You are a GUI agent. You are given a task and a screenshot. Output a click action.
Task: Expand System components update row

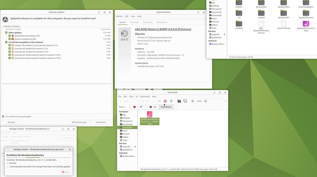click(6, 39)
